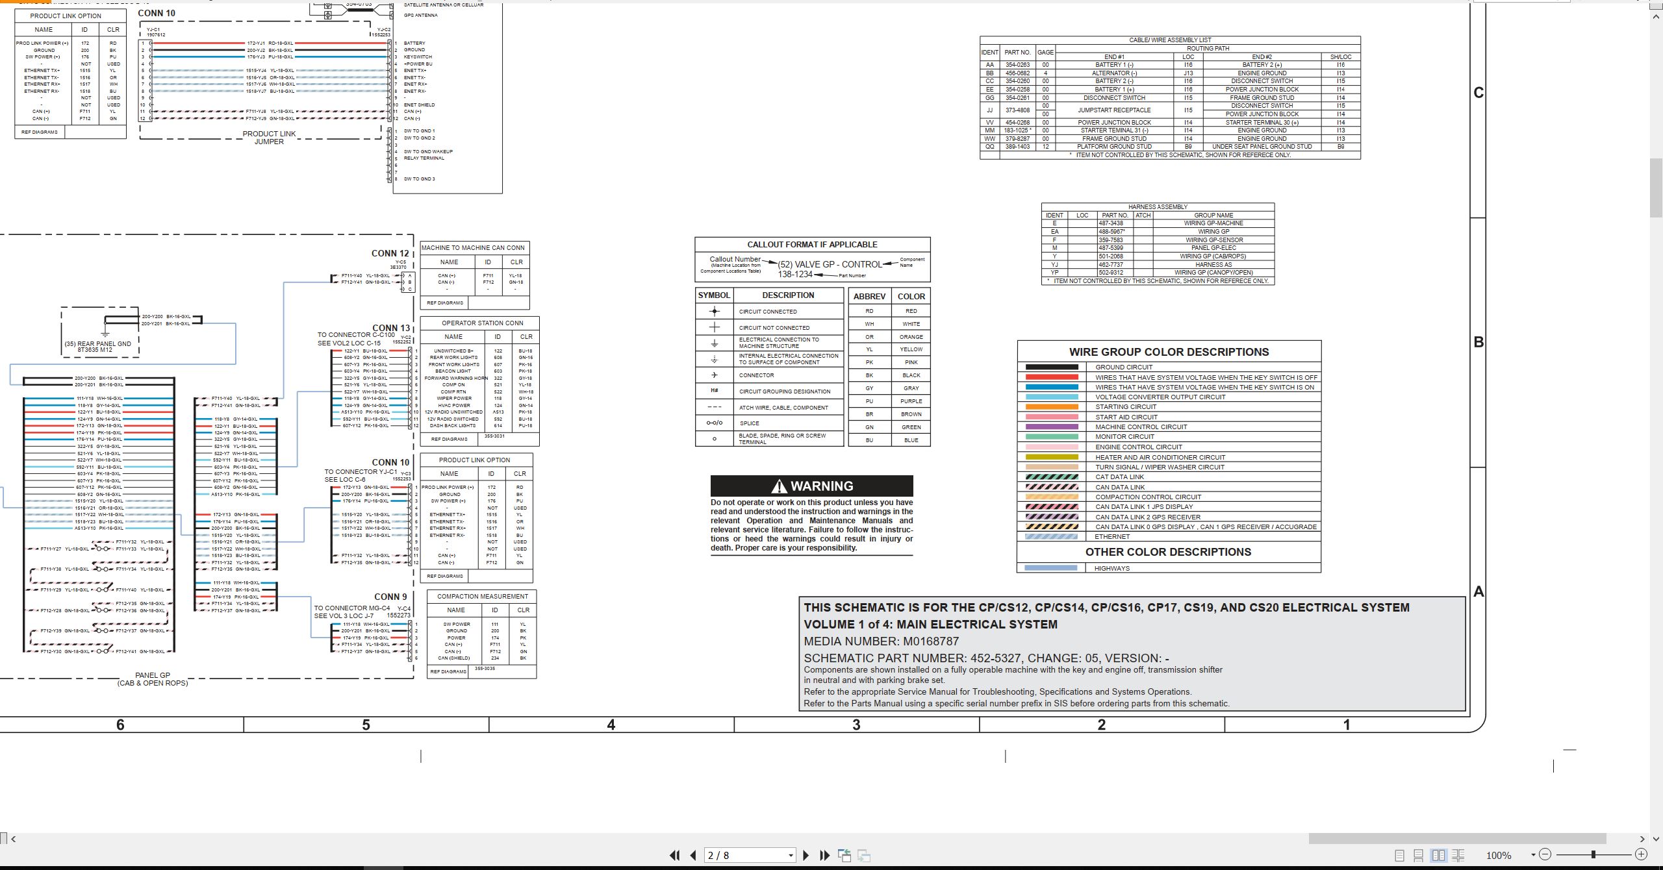Image resolution: width=1663 pixels, height=870 pixels.
Task: Click the WARNING banner heading
Action: [x=811, y=486]
